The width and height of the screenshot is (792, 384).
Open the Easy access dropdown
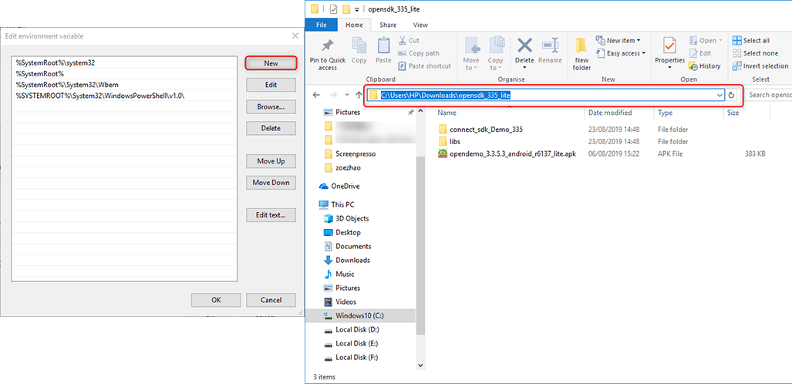coord(621,53)
